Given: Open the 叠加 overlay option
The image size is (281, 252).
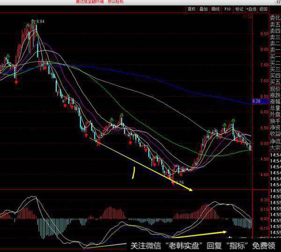Looking at the screenshot, I should [x=203, y=9].
